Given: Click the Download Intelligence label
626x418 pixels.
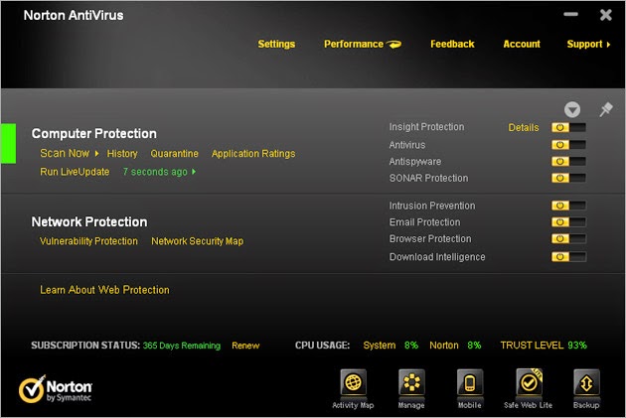Looking at the screenshot, I should [x=437, y=257].
